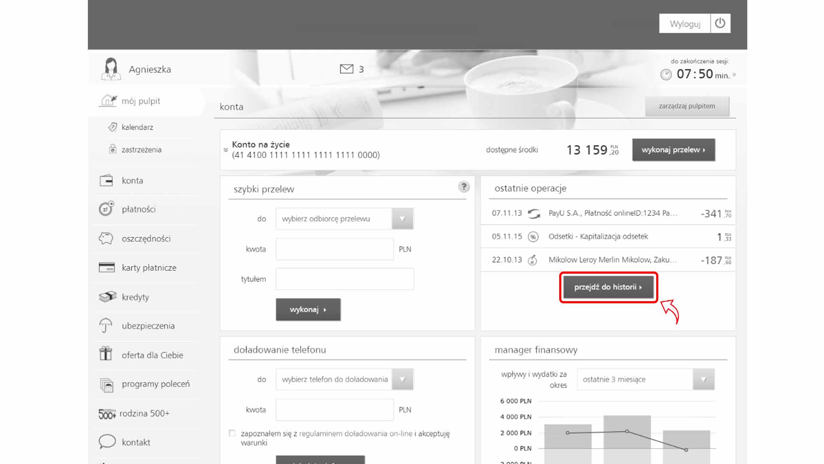824x464 pixels.
Task: Click the gift oferta dla Ciebie icon
Action: 106,354
